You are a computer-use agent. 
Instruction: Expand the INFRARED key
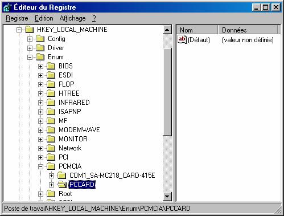pos(40,103)
